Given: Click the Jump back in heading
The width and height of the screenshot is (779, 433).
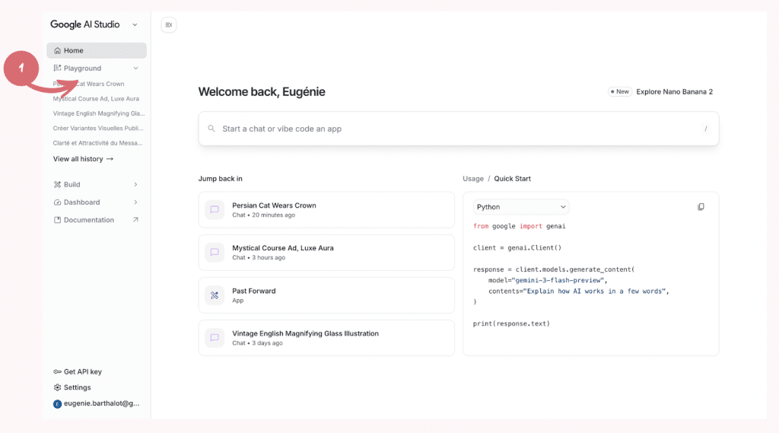Looking at the screenshot, I should 220,179.
